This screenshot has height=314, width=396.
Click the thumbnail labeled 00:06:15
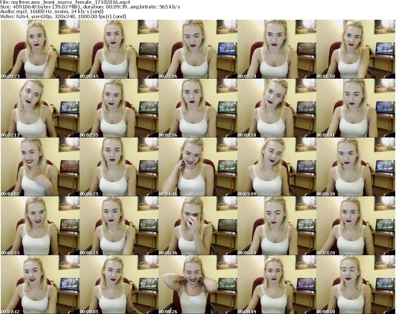click(119, 226)
